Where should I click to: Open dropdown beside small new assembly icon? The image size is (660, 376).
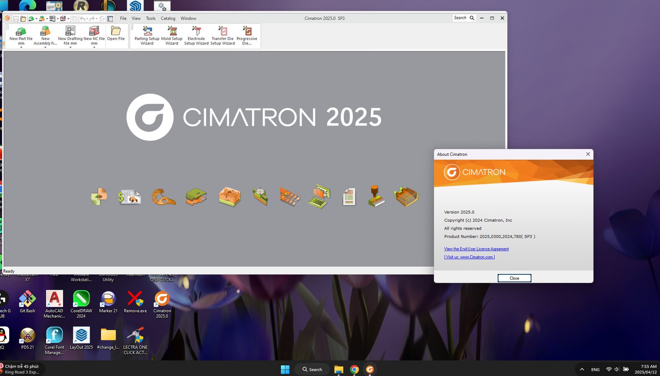pos(47,18)
